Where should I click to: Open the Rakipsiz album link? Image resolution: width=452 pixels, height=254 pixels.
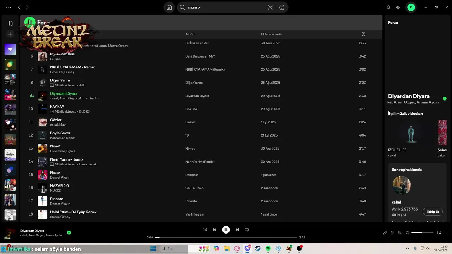192,175
